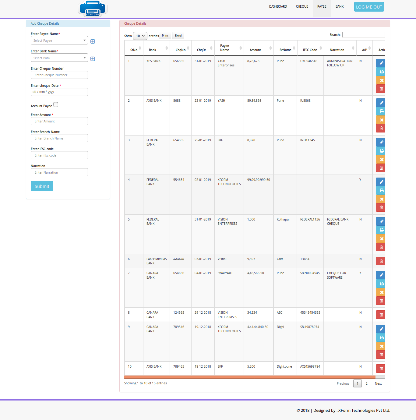Cancel the YES BANK cheque 656565
Screen dimensions: 416x420
coord(381,80)
